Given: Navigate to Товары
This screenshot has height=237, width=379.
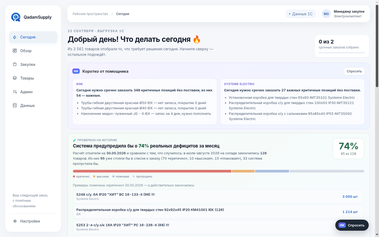Looking at the screenshot, I should [33, 78].
